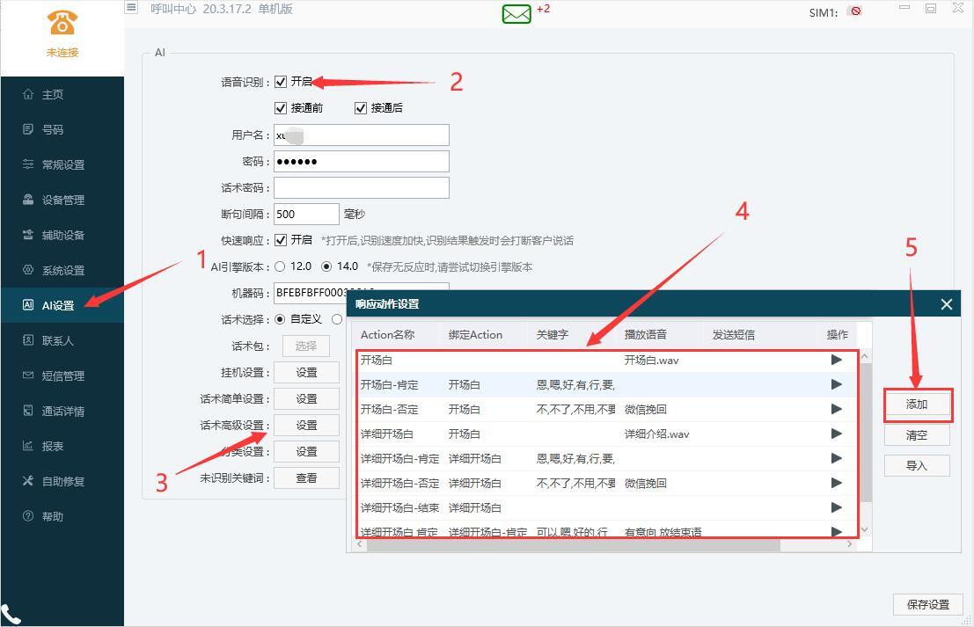Viewport: 974px width, 627px height.
Task: Open 短信管理 in sidebar
Action: [x=62, y=375]
